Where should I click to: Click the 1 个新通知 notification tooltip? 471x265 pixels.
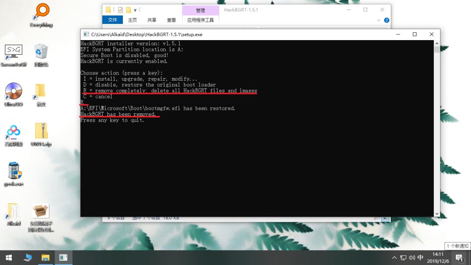pyautogui.click(x=457, y=246)
